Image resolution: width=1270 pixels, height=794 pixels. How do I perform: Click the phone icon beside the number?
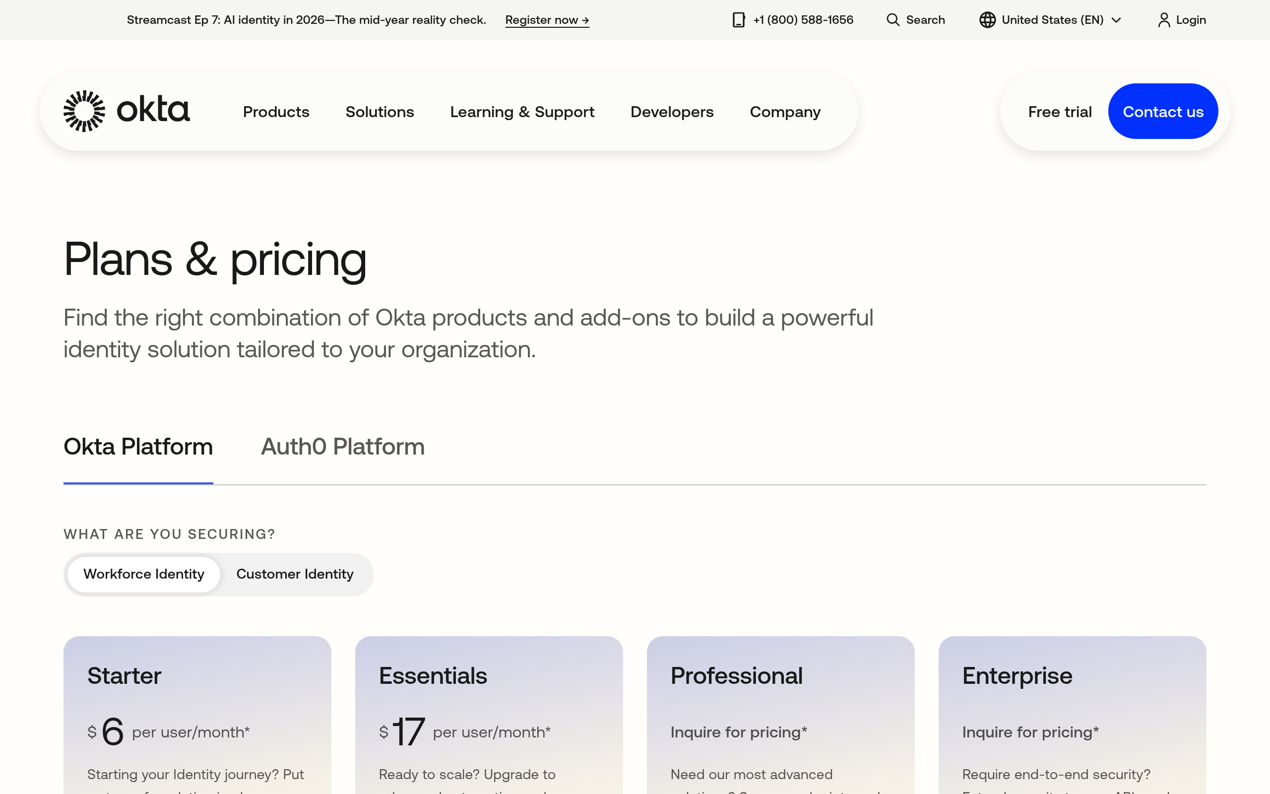pyautogui.click(x=738, y=20)
